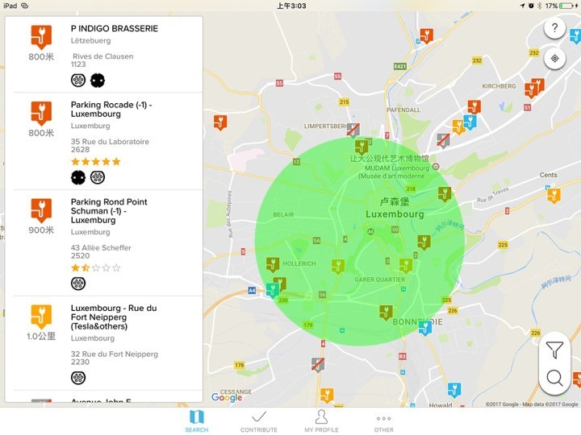Open the My Profile tab
Viewport: 581px width, 435px height.
(321, 421)
